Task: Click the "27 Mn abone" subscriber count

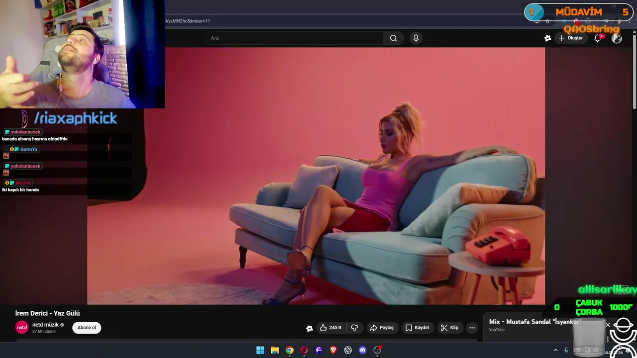Action: (x=44, y=332)
